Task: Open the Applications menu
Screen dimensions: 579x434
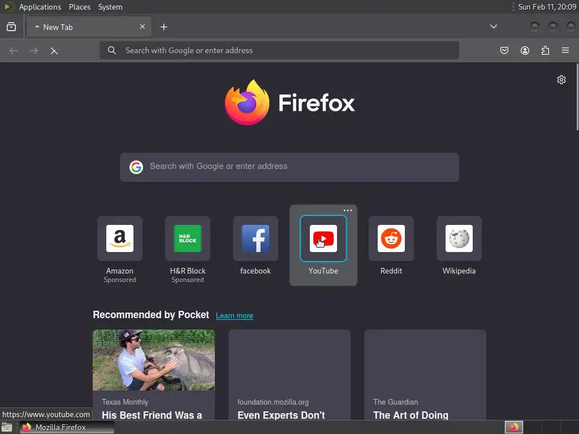Action: tap(40, 7)
